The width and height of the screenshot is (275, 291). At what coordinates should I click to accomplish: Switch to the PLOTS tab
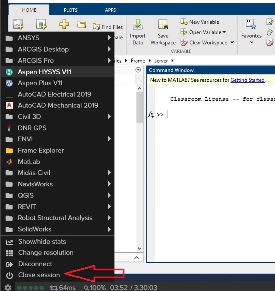[x=70, y=10]
